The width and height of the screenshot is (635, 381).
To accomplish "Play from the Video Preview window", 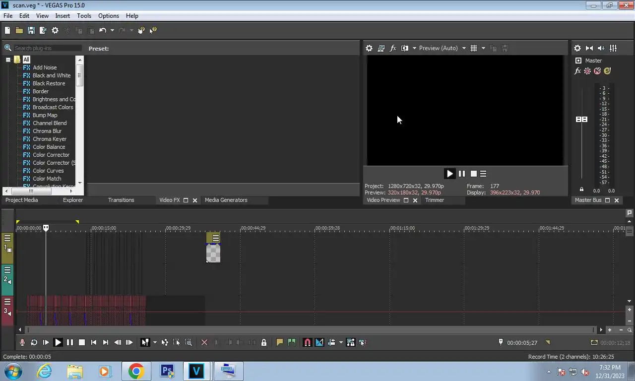I will (449, 174).
